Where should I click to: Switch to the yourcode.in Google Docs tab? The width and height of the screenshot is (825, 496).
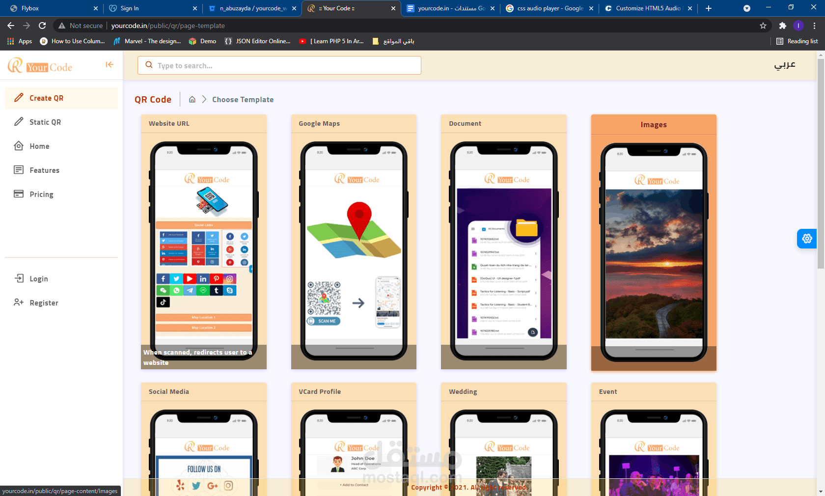[x=450, y=8]
